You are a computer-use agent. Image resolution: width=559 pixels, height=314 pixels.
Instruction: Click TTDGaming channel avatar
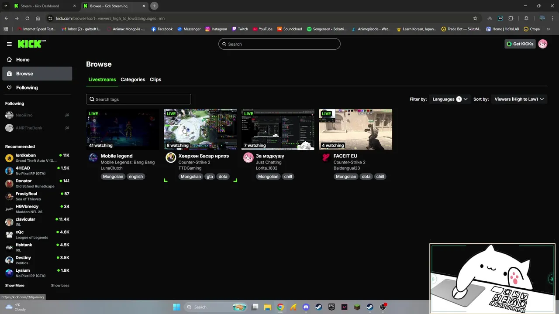pyautogui.click(x=171, y=158)
